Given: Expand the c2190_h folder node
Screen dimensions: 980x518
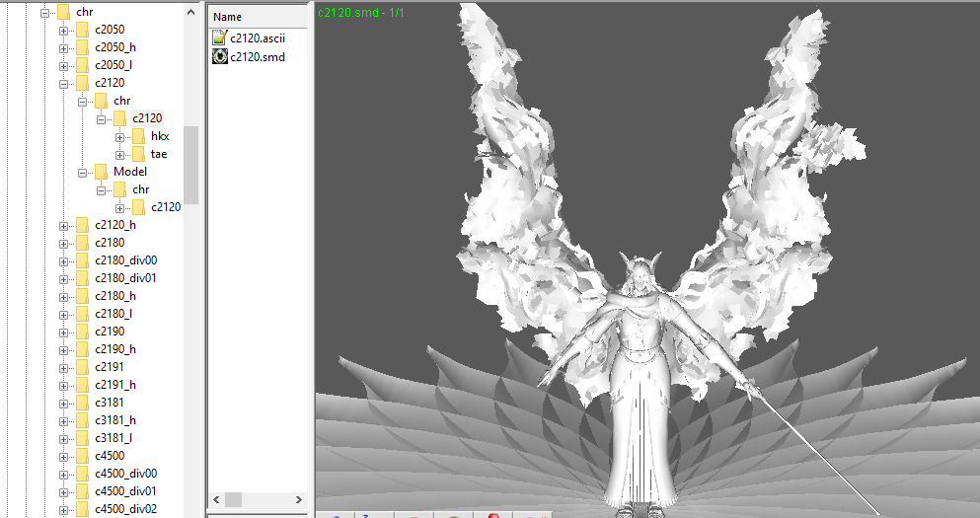Looking at the screenshot, I should [63, 350].
